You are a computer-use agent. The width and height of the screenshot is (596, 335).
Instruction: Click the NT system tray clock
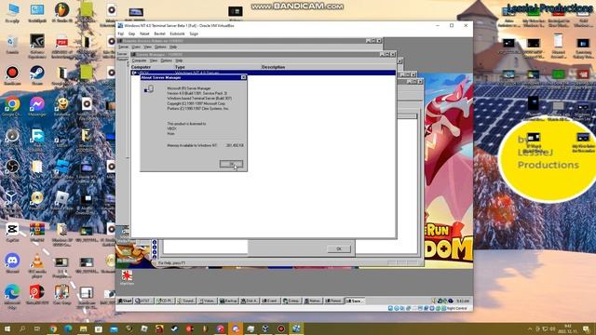pyautogui.click(x=463, y=301)
